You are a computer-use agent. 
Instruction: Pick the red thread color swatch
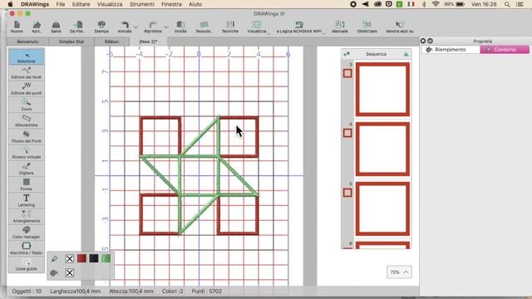tap(81, 258)
